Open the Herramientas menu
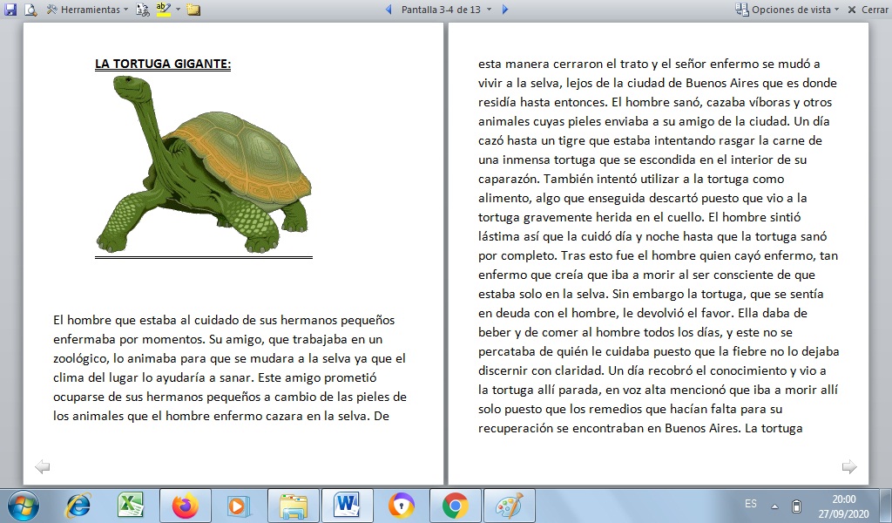The width and height of the screenshot is (892, 523). (87, 9)
